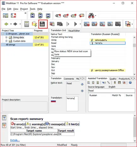Click the Native Text column header

click(x=69, y=34)
